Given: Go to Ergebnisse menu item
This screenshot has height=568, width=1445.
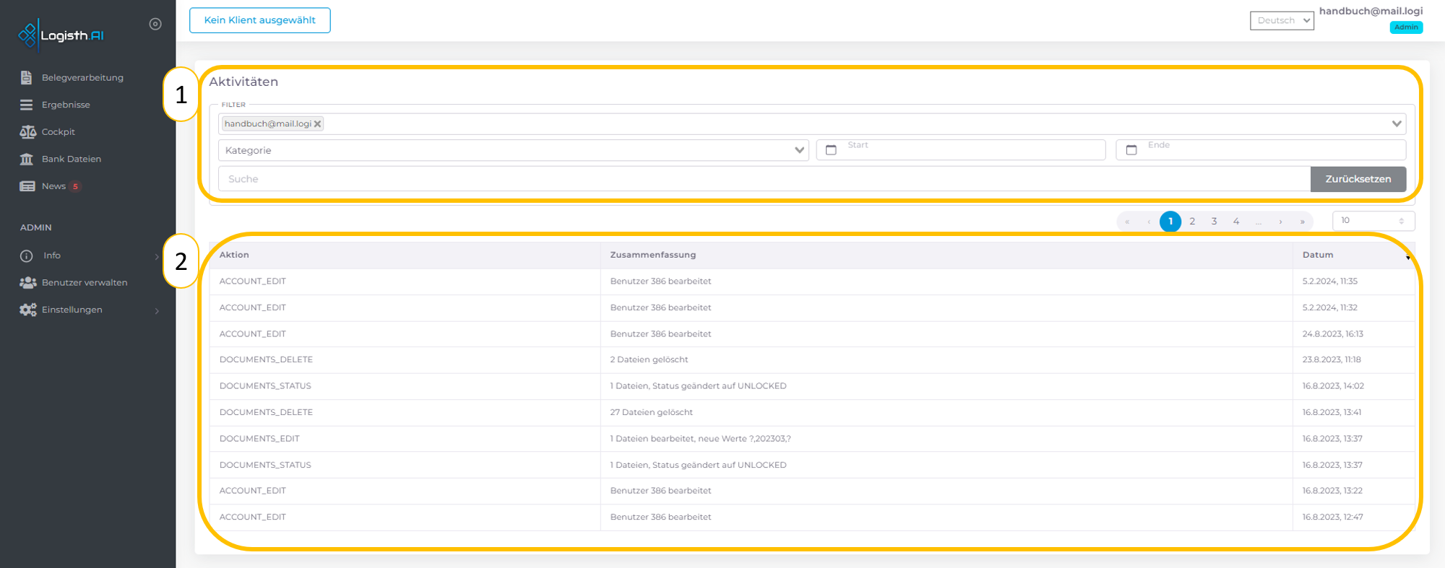Looking at the screenshot, I should (x=66, y=105).
